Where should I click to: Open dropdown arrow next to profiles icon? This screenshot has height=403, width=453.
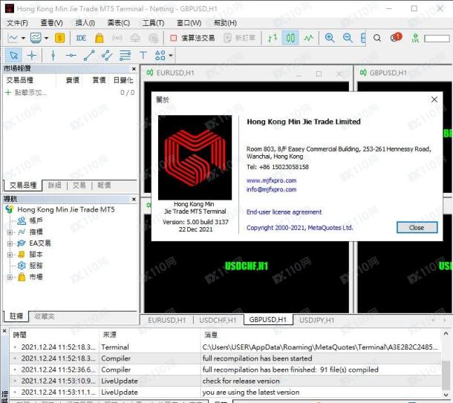coord(46,38)
